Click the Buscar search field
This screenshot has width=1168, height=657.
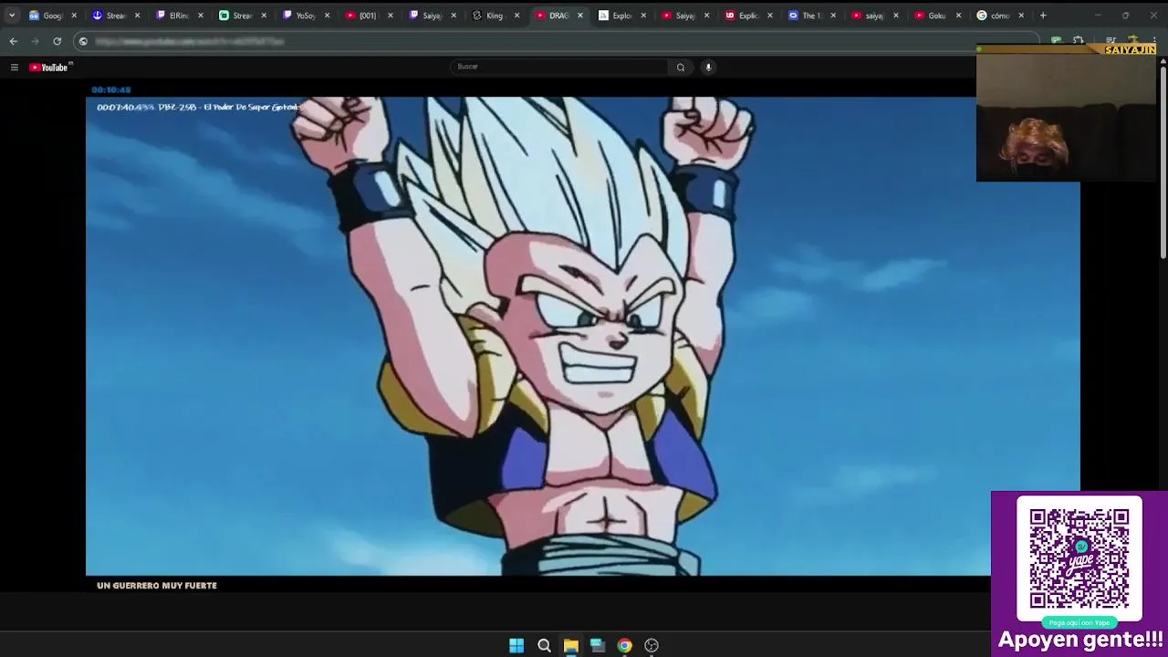pyautogui.click(x=559, y=67)
